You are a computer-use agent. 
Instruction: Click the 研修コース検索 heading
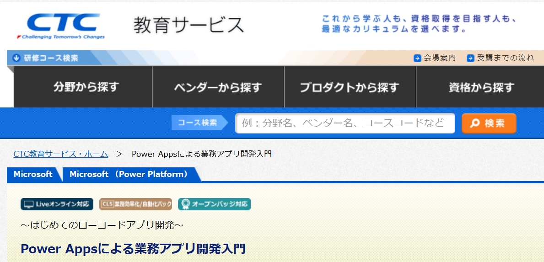[x=51, y=58]
